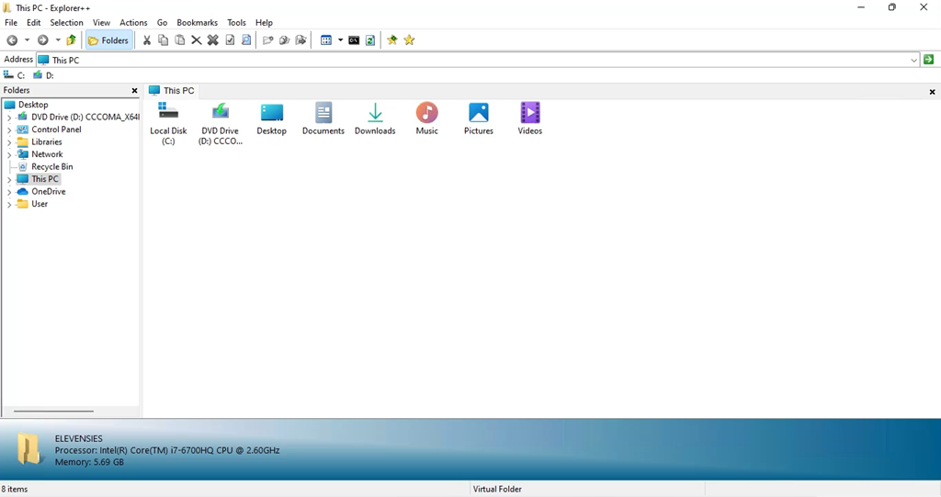Open the Help menu
Screen dimensions: 941x497
tap(264, 22)
